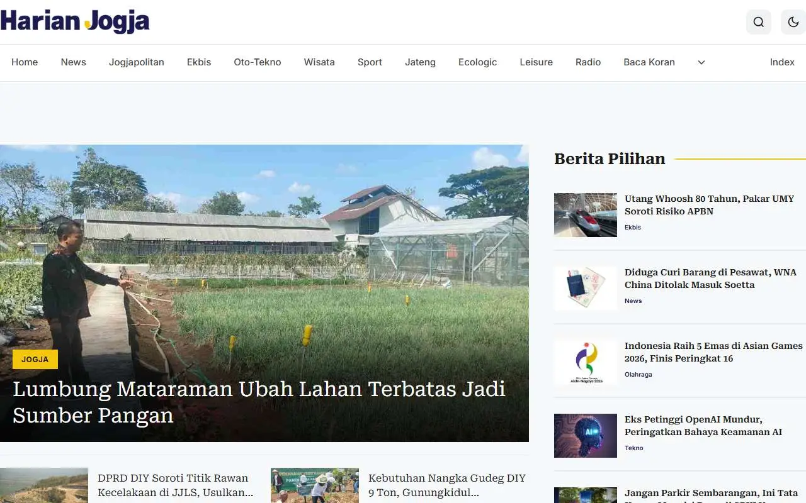
Task: Open Ekbis section in navigation bar
Action: pos(199,62)
